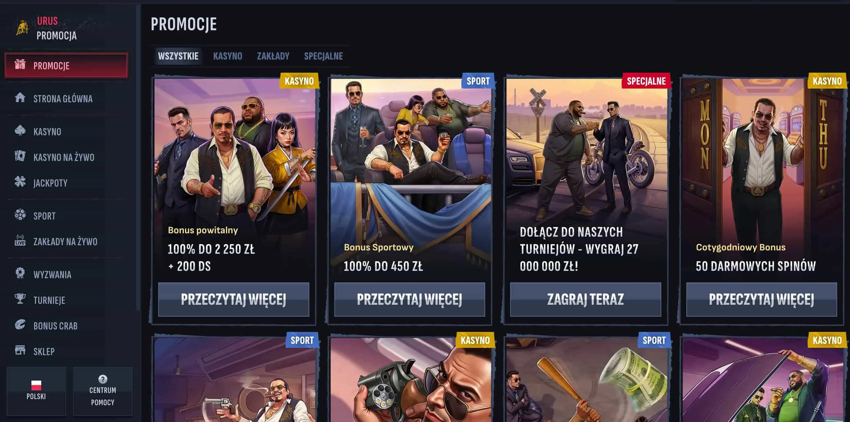The image size is (850, 422).
Task: Switch to the Kasyno filter tab
Action: click(x=228, y=56)
